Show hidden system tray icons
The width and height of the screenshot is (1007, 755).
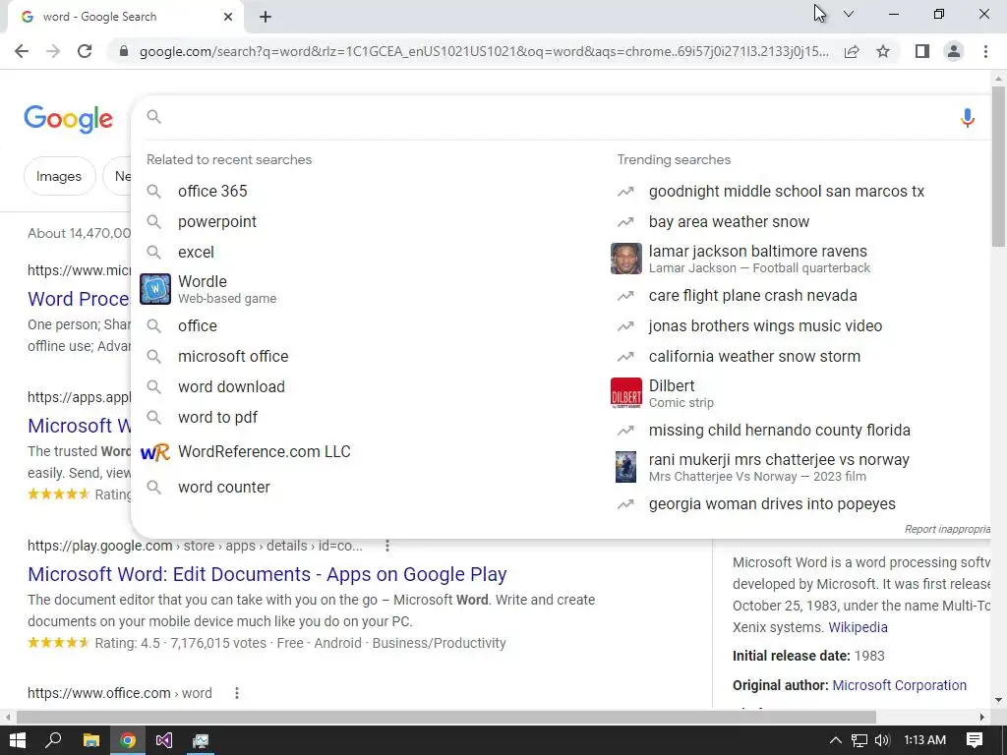835,740
